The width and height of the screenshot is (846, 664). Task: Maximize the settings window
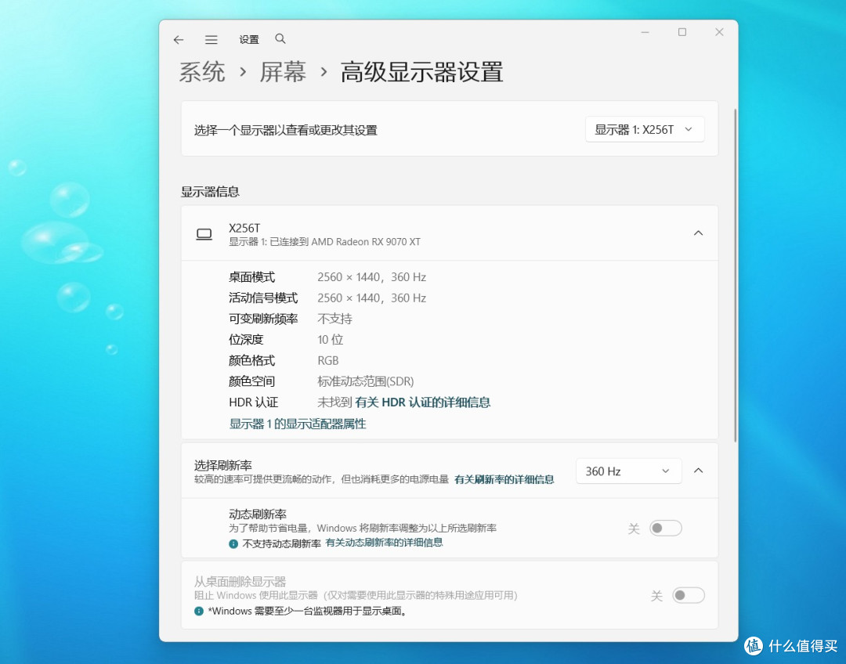tap(682, 32)
